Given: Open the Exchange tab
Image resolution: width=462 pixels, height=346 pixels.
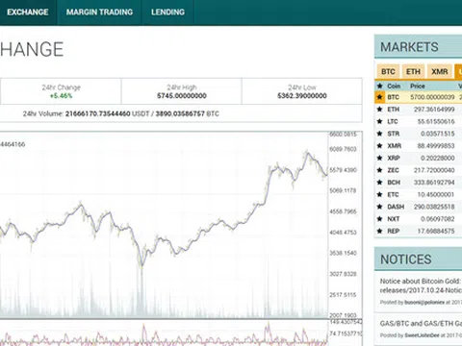Looking at the screenshot, I should point(28,12).
